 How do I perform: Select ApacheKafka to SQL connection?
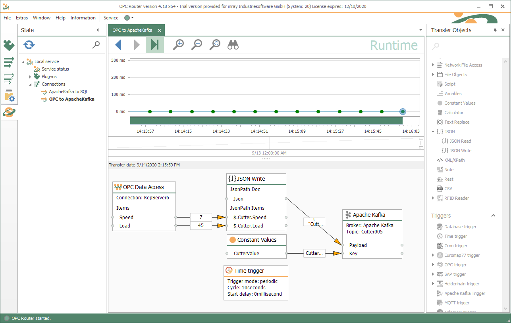pos(68,92)
